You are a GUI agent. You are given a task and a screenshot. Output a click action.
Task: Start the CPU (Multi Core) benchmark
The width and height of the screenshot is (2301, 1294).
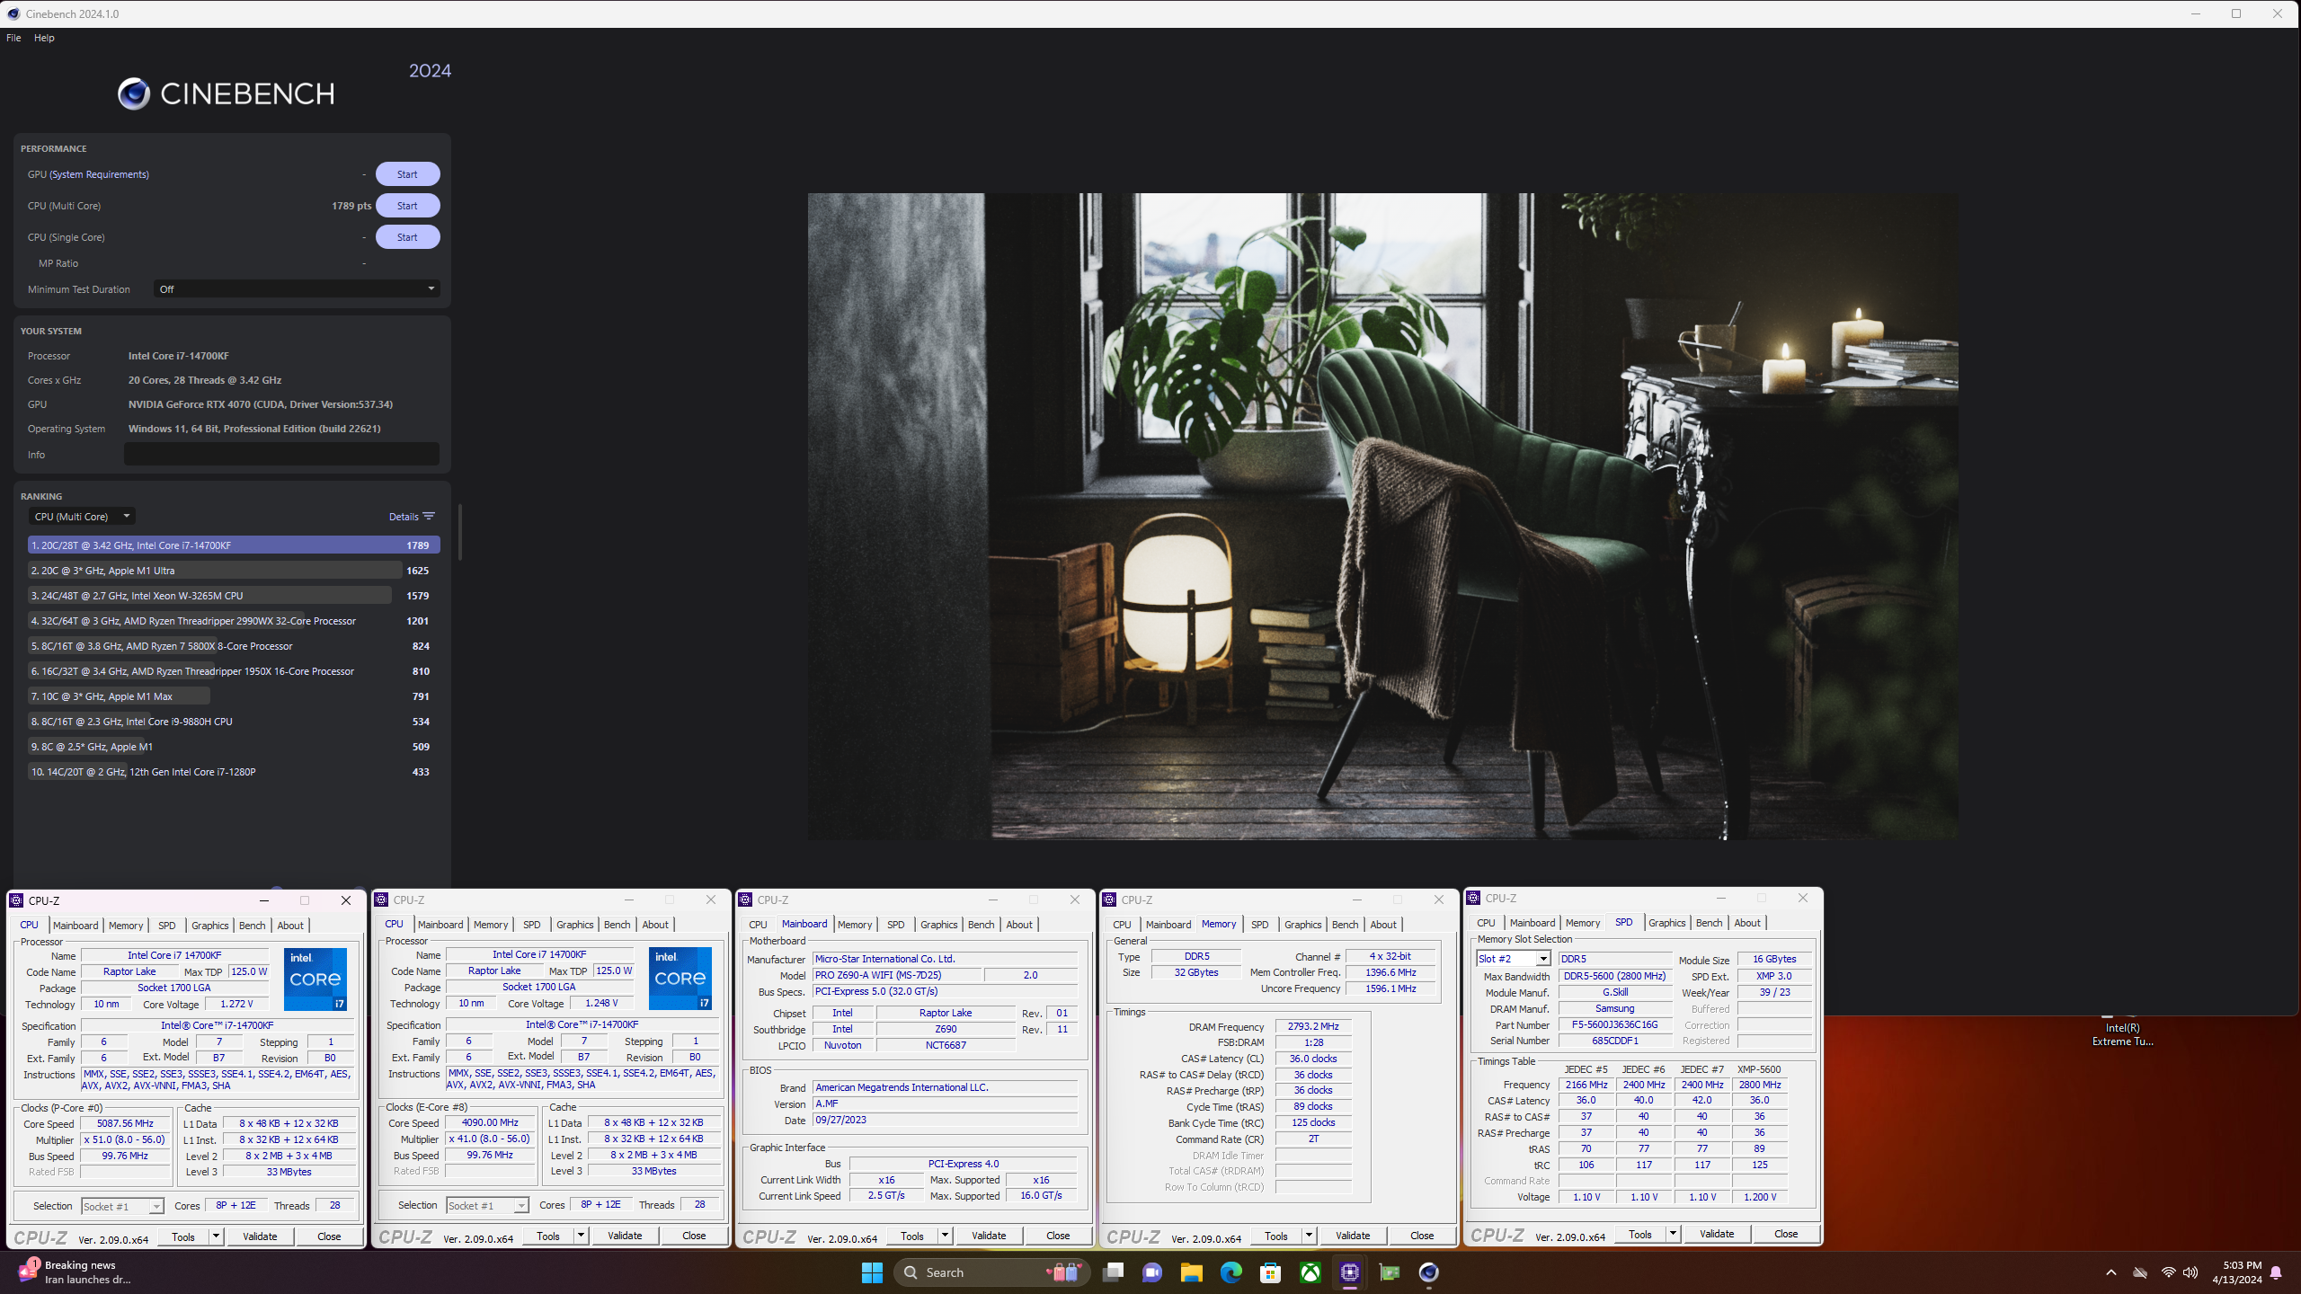click(407, 206)
